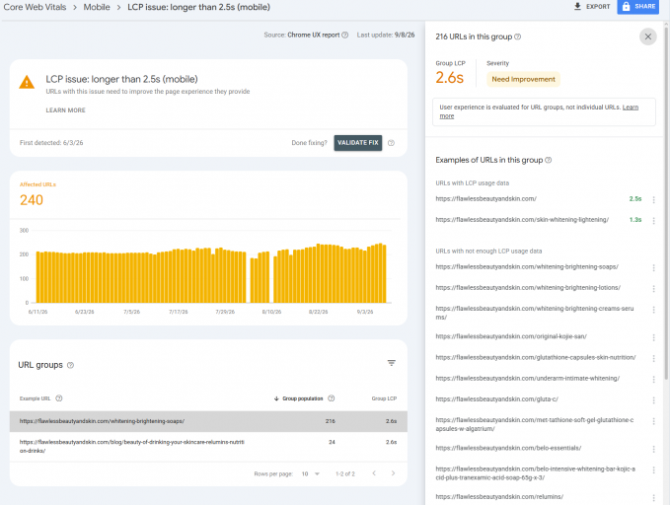The height and width of the screenshot is (505, 670).
Task: Click the original-kojie-san URL
Action: click(511, 336)
